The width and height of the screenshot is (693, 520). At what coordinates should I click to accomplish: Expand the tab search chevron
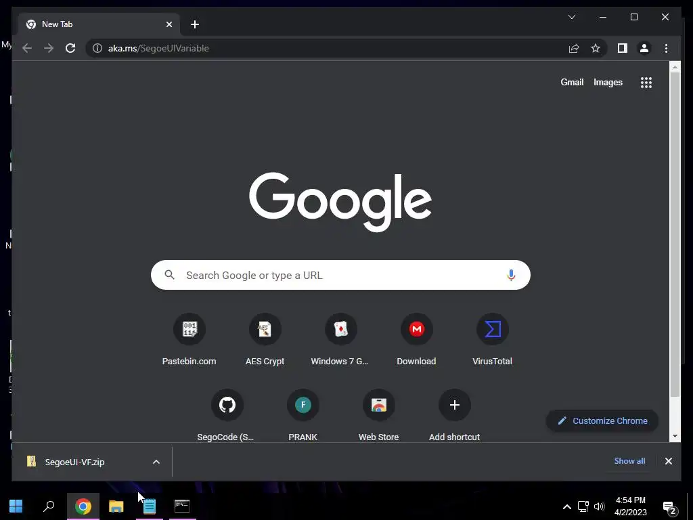[571, 17]
